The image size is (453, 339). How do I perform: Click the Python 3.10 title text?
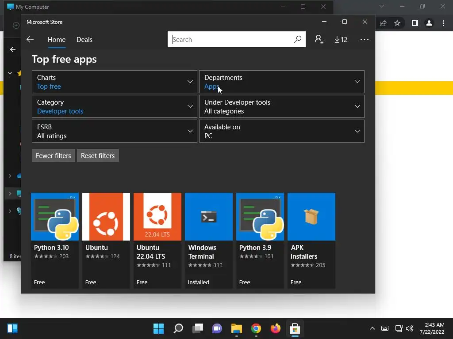click(51, 248)
